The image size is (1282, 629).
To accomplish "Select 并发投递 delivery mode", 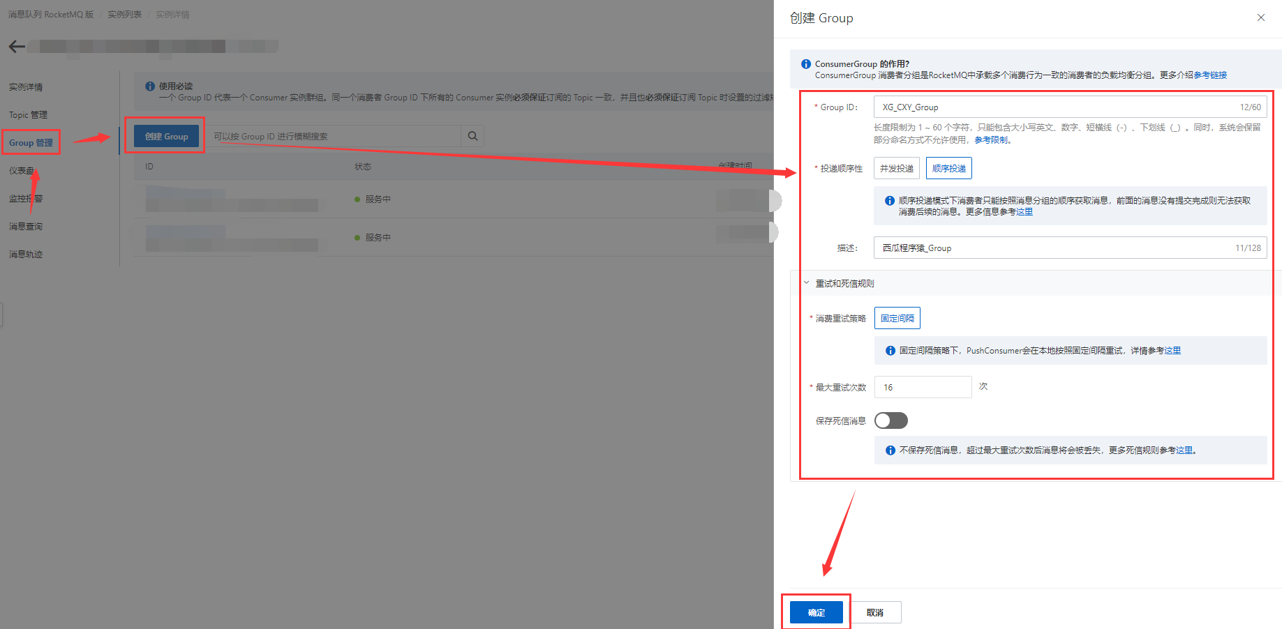I will tap(896, 167).
